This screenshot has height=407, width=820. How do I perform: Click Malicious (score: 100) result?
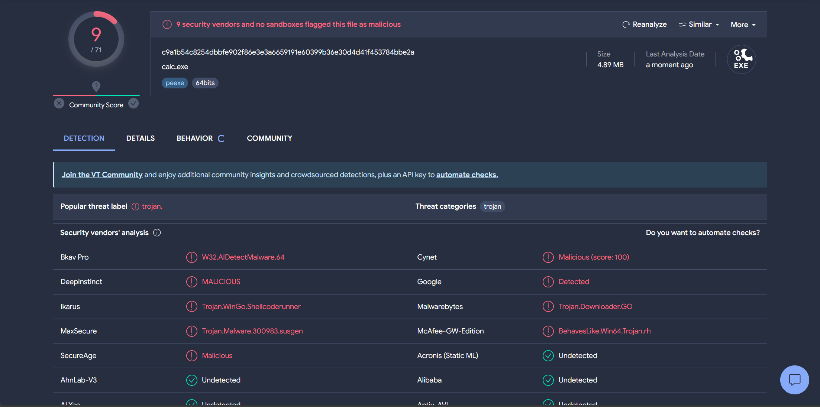coord(594,257)
